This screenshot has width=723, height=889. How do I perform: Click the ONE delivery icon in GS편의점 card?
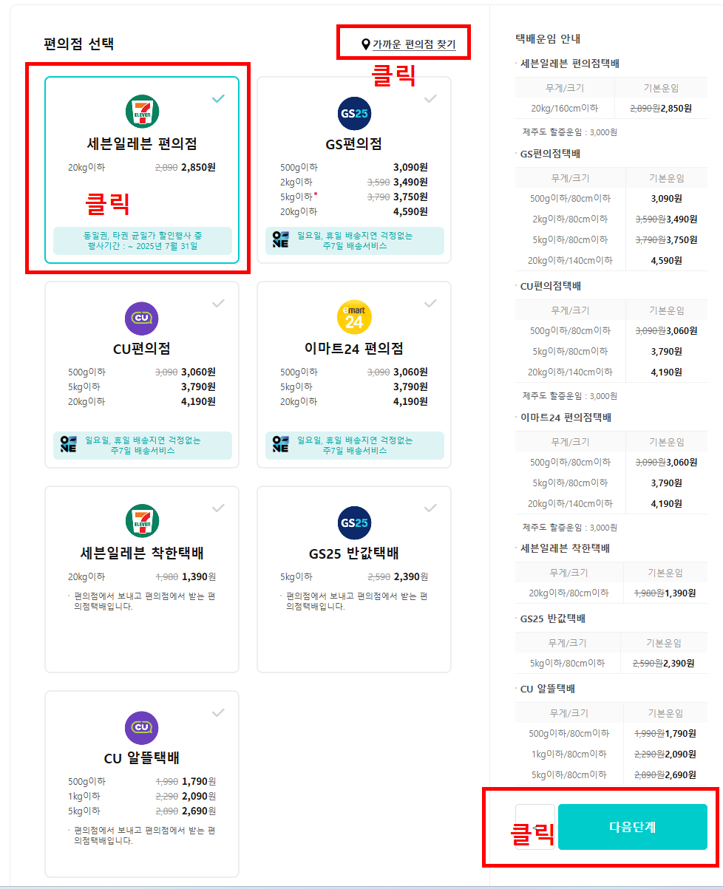tap(280, 241)
